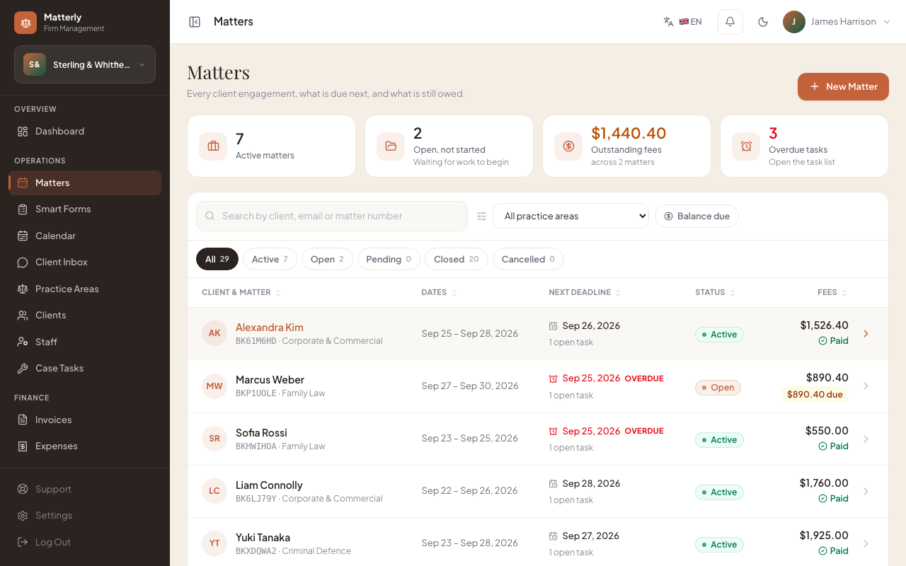Switch to the Closed tab
This screenshot has height=566, width=906.
tap(456, 259)
